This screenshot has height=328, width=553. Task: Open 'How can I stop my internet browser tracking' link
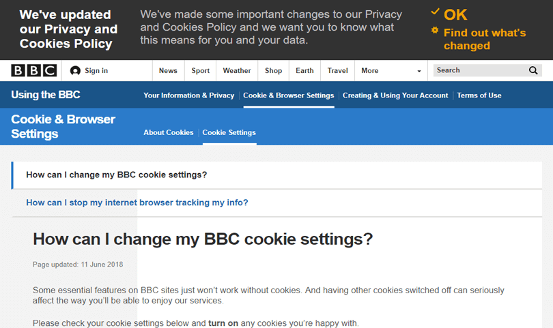(x=137, y=203)
